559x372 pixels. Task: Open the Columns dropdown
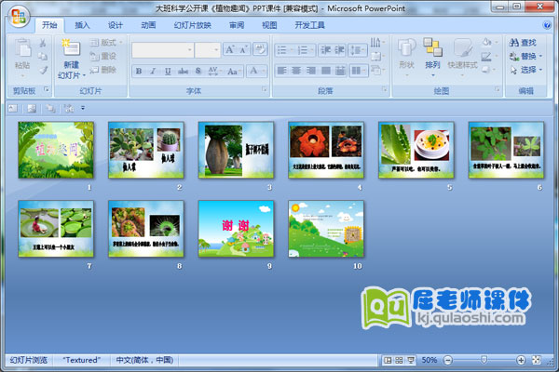[x=358, y=71]
